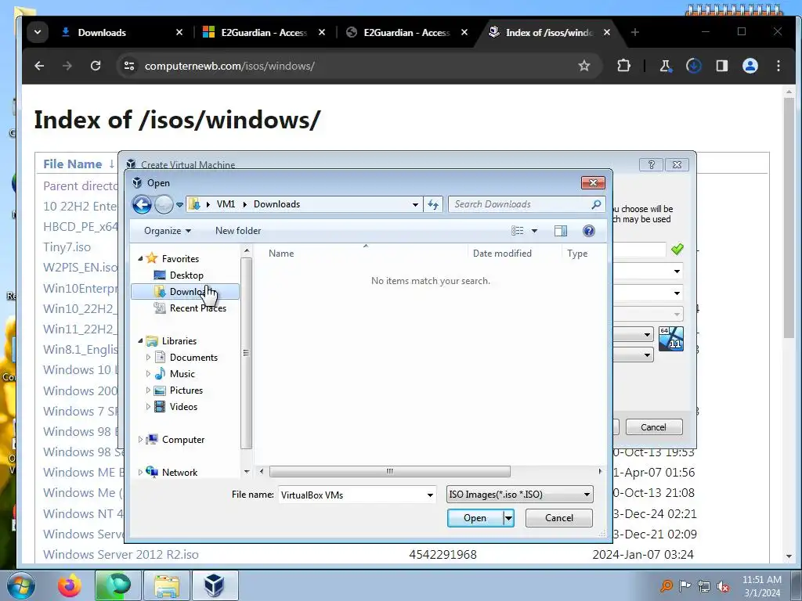802x601 pixels.
Task: Open the Chrome downloads icon
Action: 694,66
